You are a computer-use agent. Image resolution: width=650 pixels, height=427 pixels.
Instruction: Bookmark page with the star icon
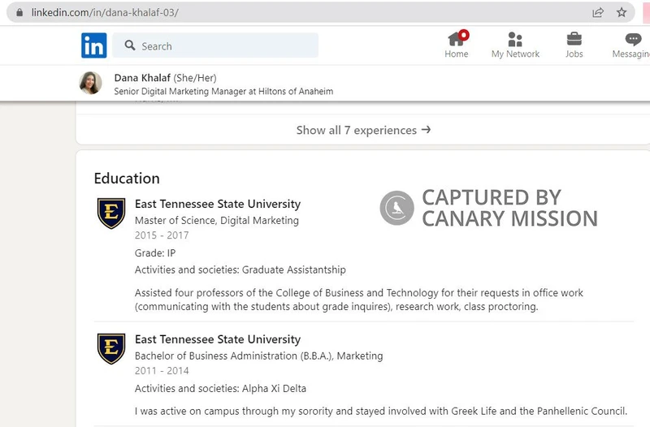tap(622, 12)
